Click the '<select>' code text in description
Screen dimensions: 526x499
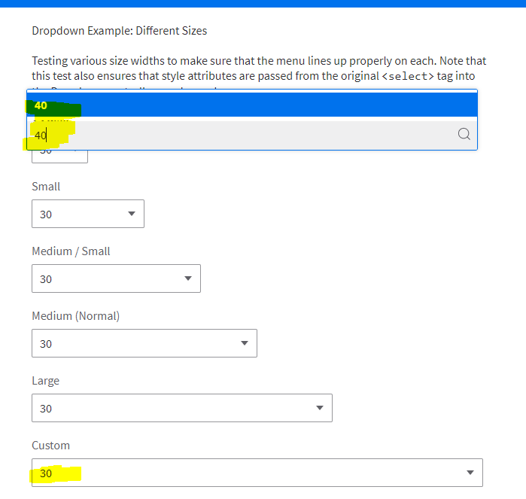click(x=408, y=76)
